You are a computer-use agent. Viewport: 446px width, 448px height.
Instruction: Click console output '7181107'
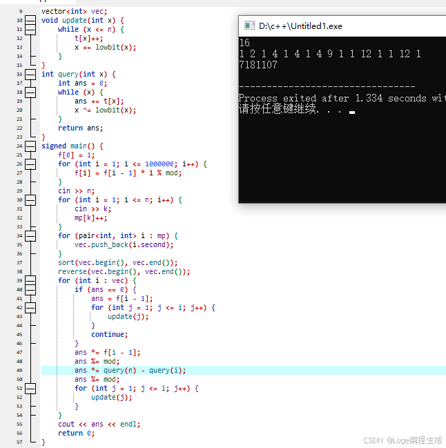point(258,65)
